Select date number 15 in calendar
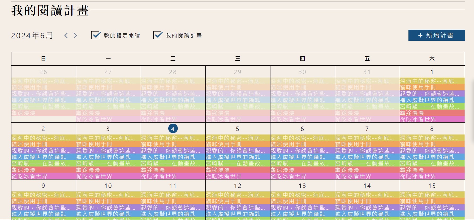474x220 pixels. pyautogui.click(x=432, y=186)
